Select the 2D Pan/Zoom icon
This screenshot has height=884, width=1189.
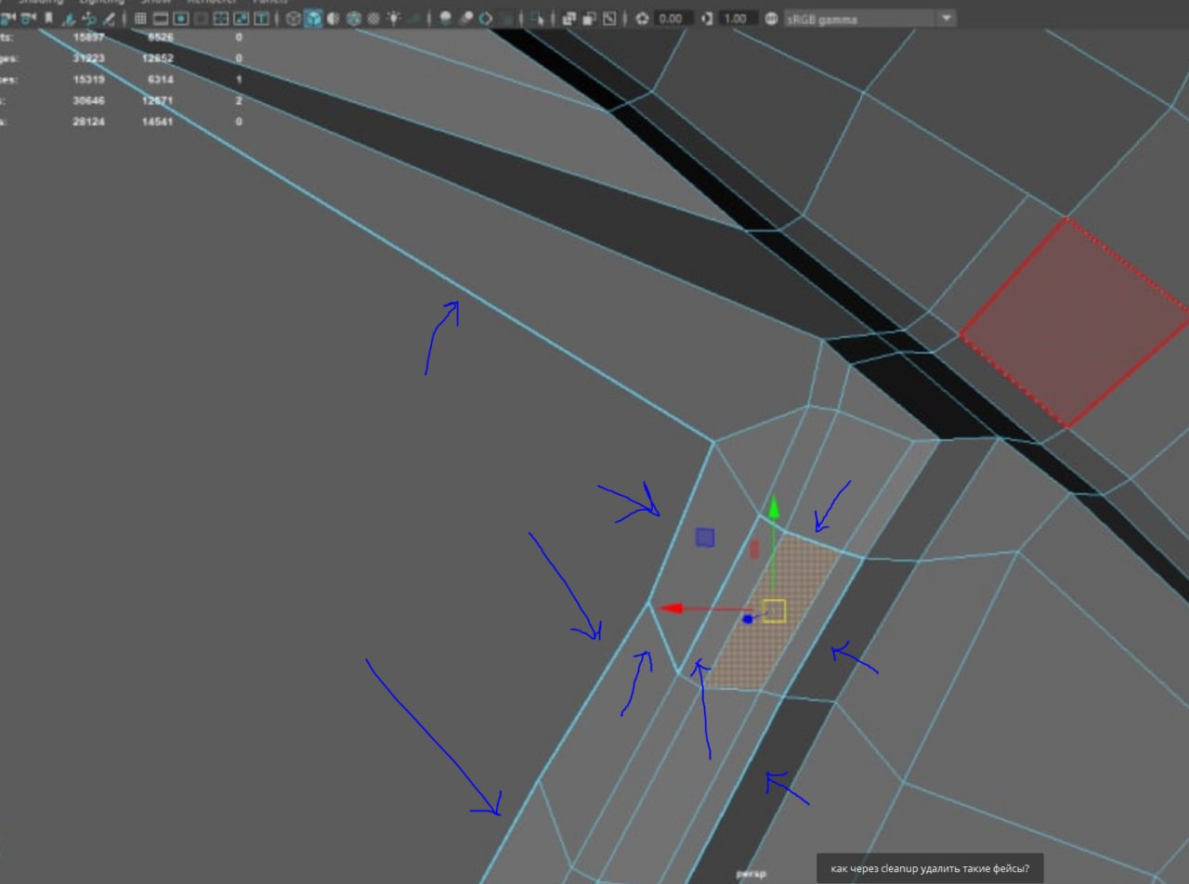[89, 18]
